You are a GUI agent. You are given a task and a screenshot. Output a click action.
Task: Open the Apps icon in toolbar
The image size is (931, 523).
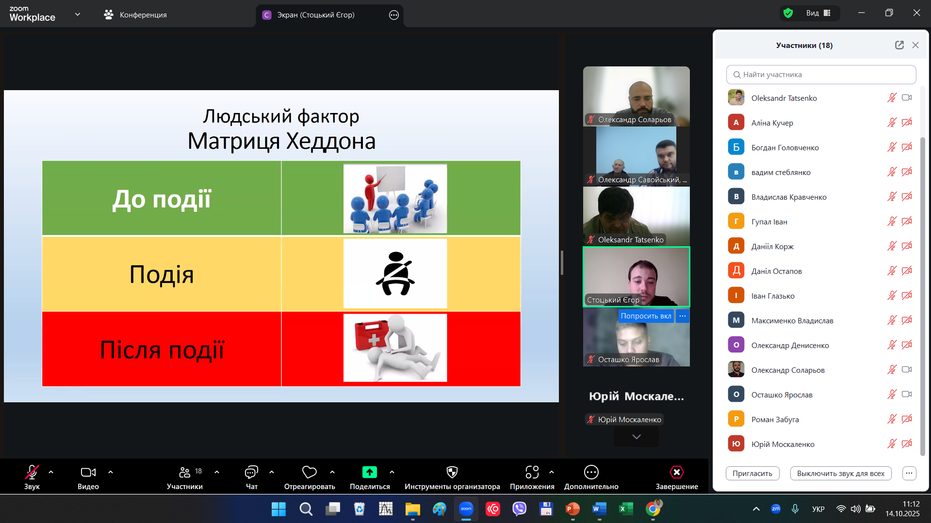tap(532, 472)
